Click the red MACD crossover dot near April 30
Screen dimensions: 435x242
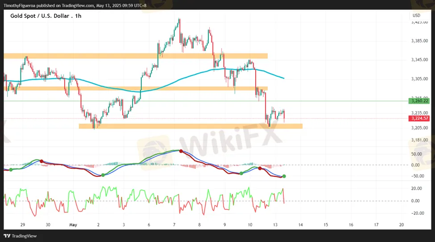point(41,161)
